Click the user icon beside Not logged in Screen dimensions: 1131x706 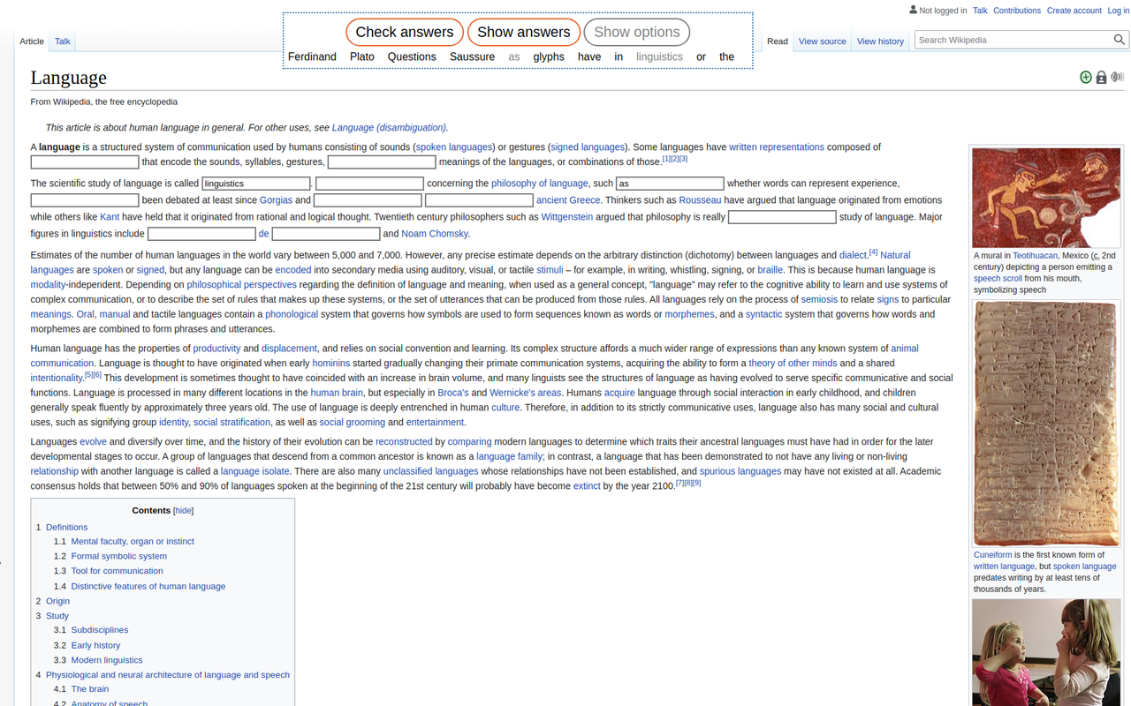tap(913, 10)
